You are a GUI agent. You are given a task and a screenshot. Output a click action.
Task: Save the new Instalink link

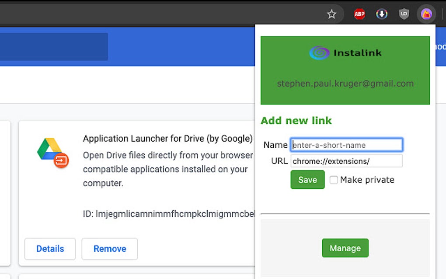[x=307, y=180]
